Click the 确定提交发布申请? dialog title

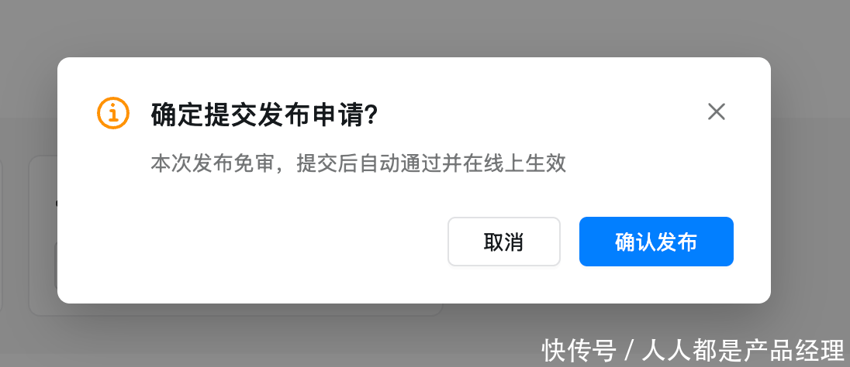pyautogui.click(x=264, y=115)
